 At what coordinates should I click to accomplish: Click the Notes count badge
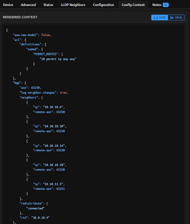coord(165,5)
